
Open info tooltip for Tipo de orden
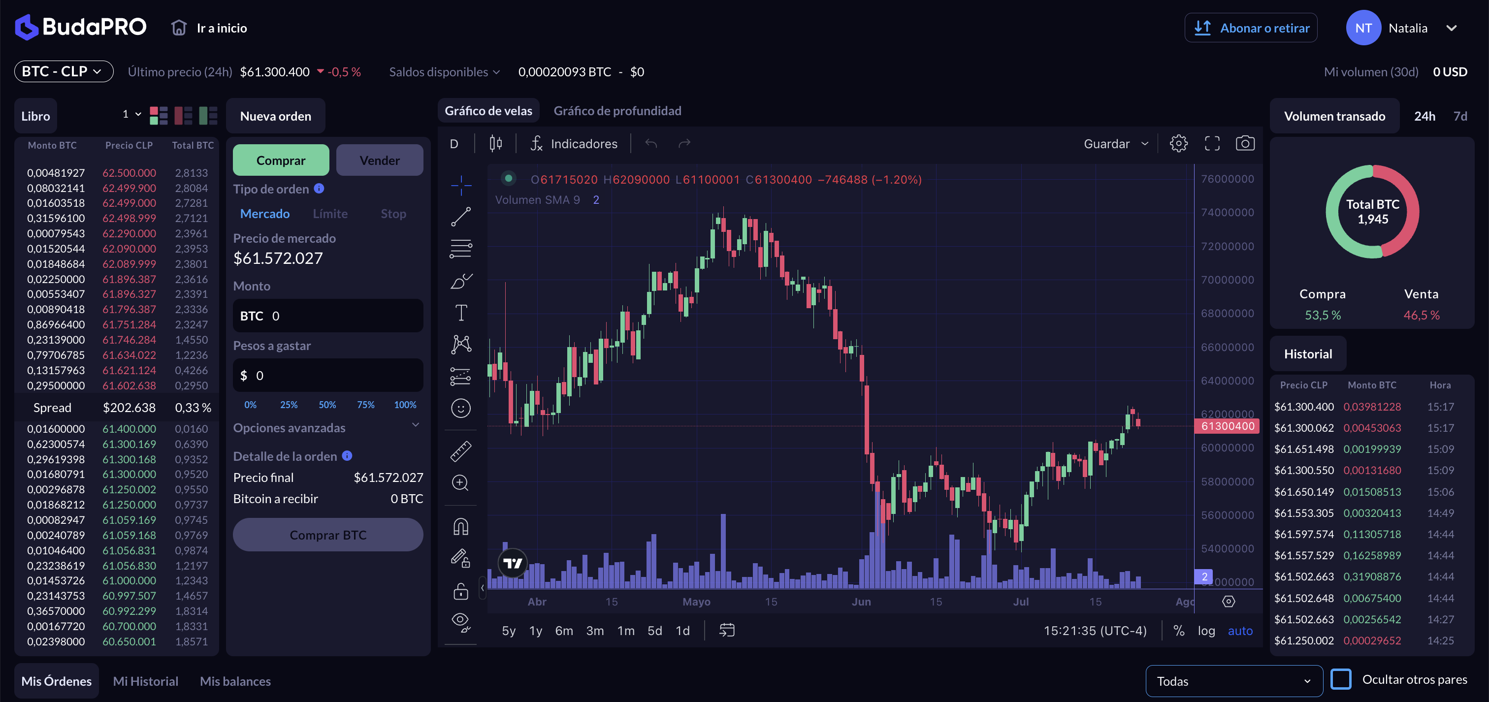pos(319,189)
